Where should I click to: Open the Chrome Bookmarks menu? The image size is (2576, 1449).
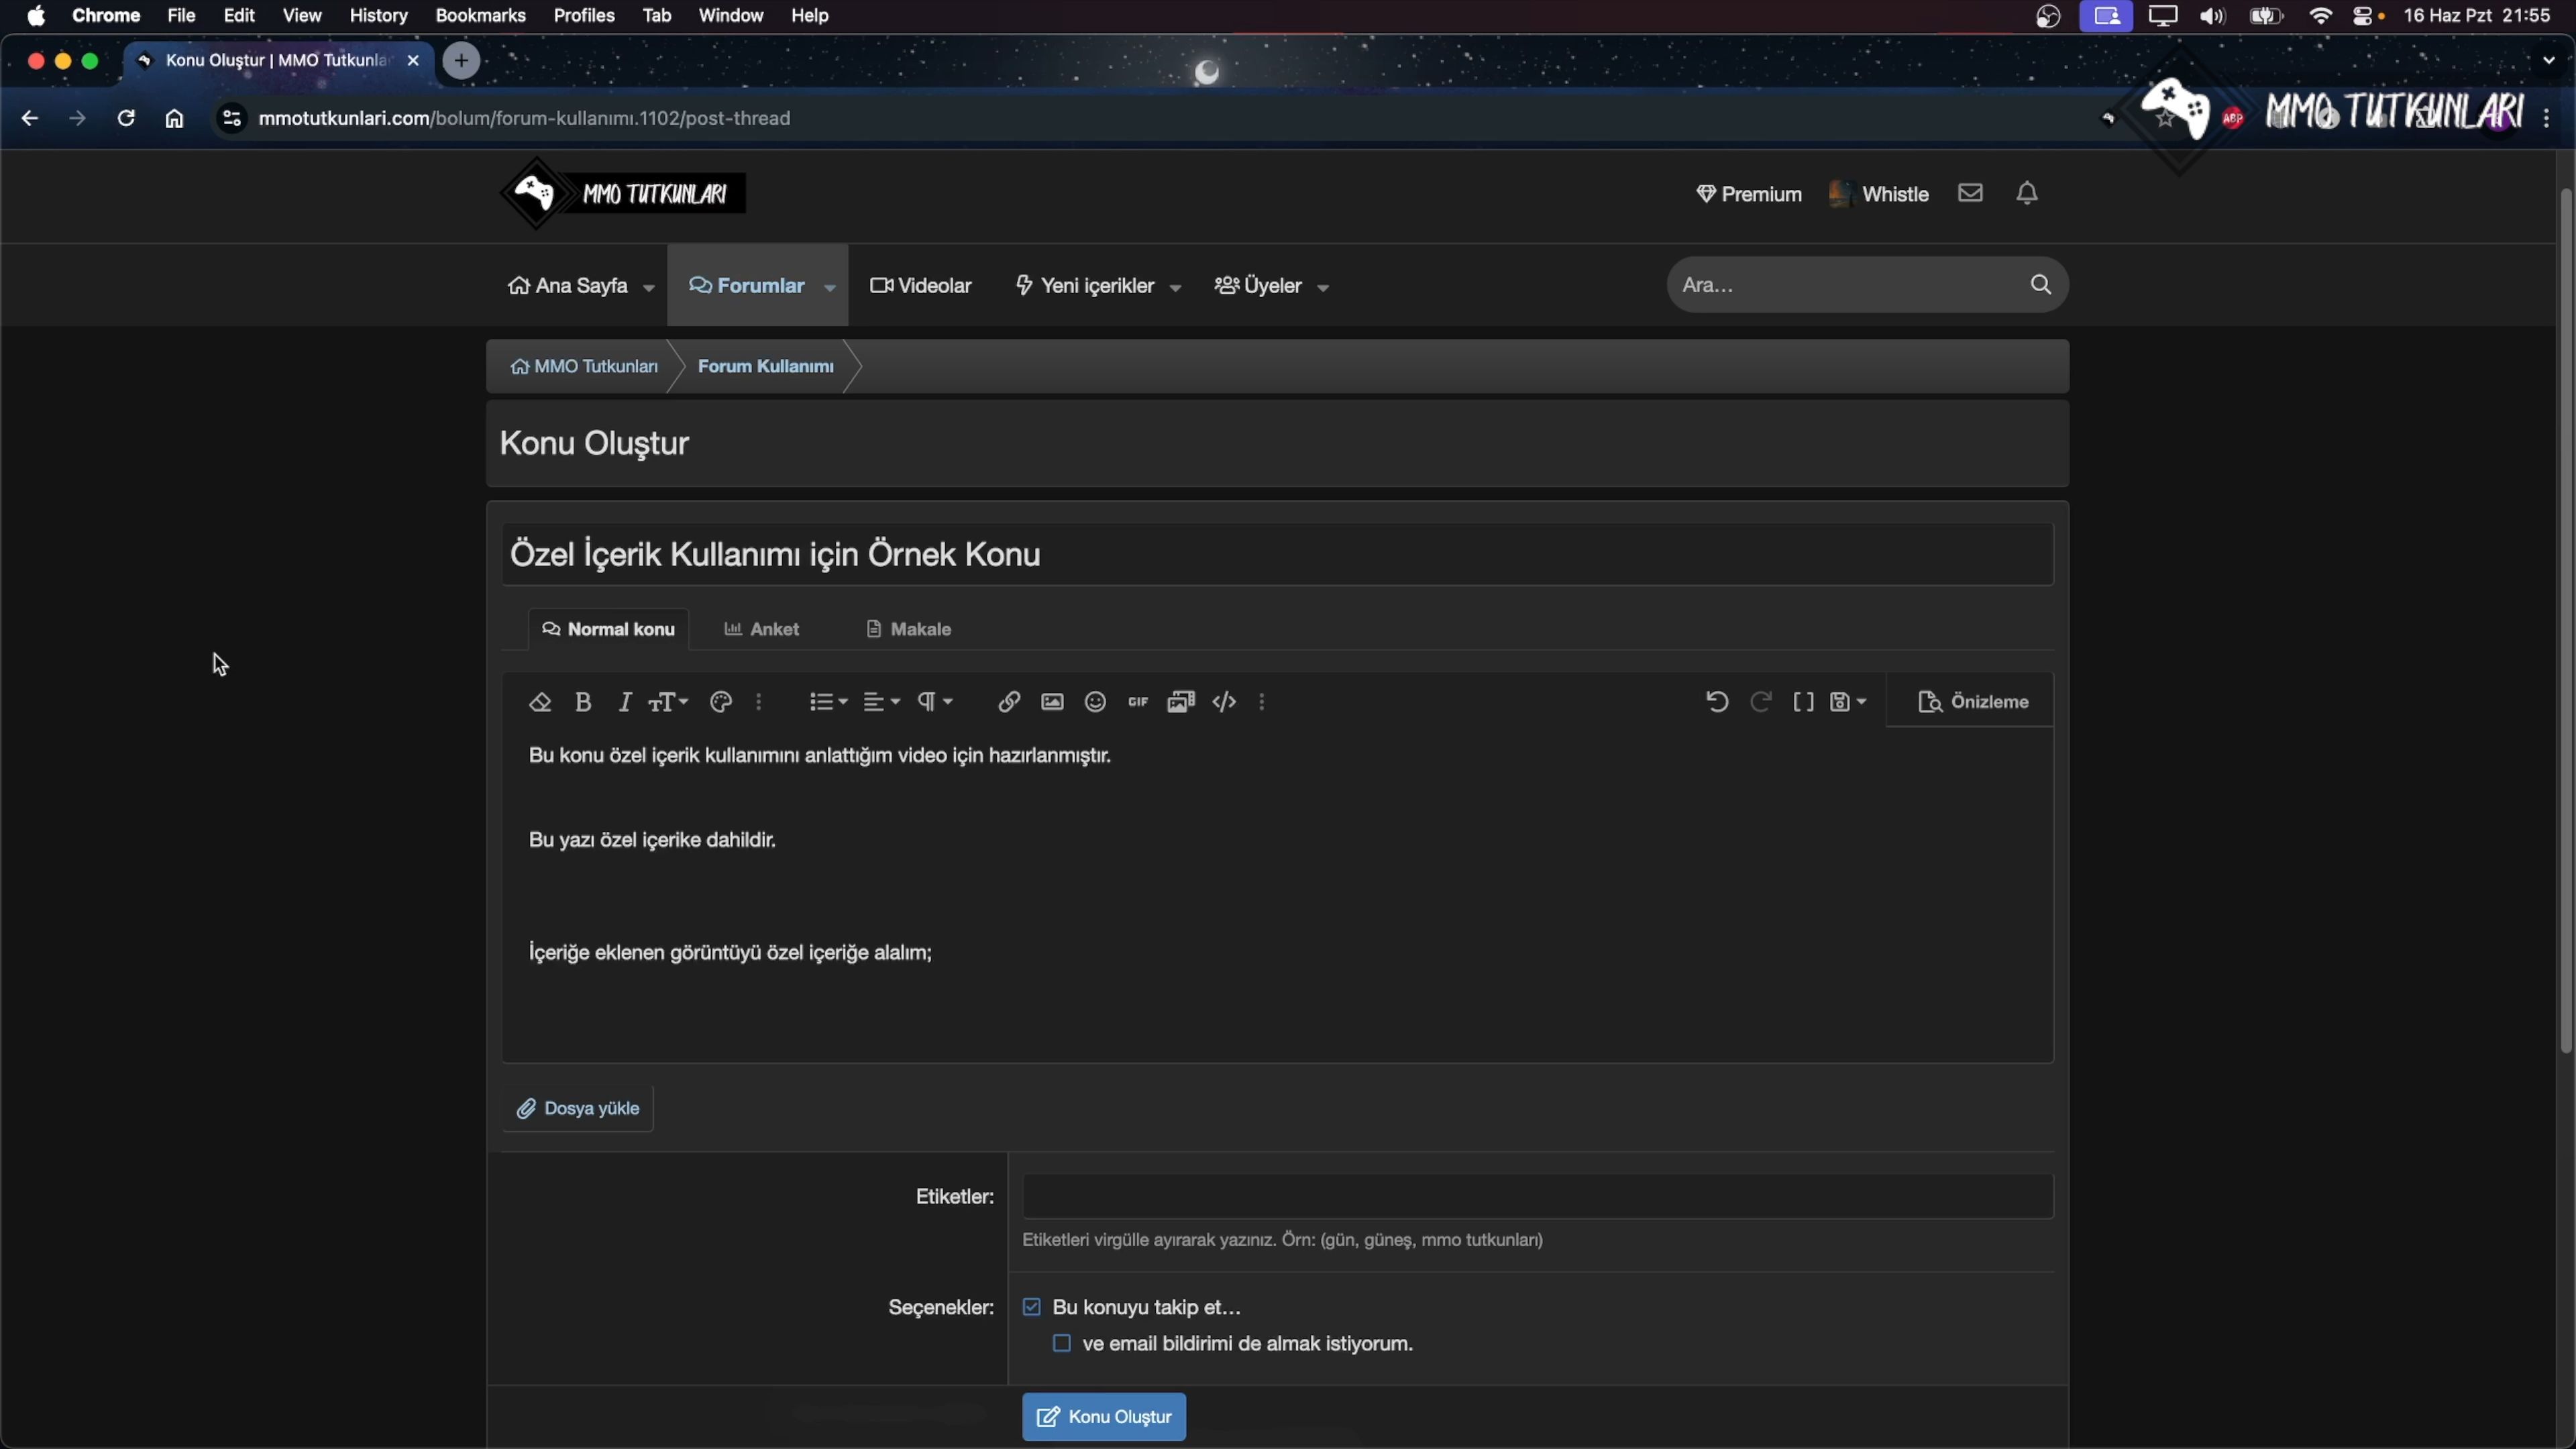click(481, 16)
